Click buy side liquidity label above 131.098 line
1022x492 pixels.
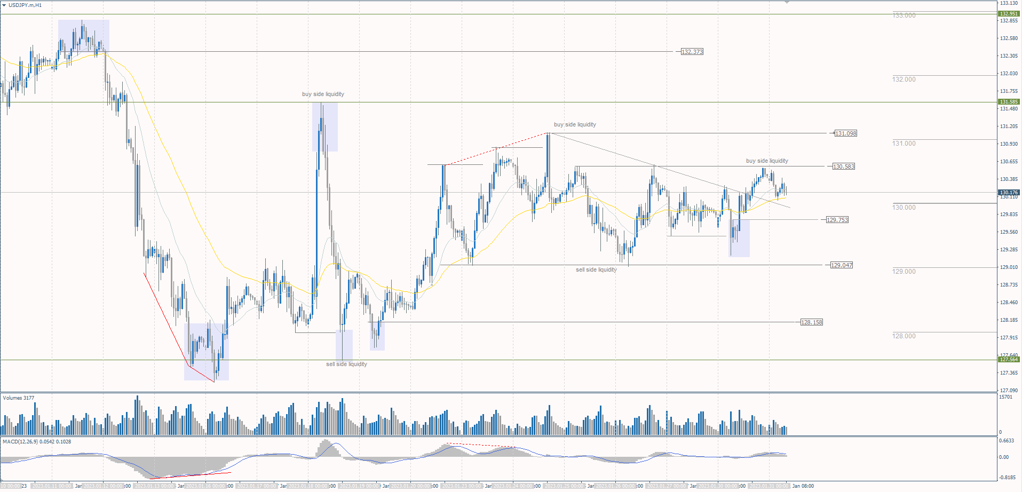pyautogui.click(x=575, y=124)
